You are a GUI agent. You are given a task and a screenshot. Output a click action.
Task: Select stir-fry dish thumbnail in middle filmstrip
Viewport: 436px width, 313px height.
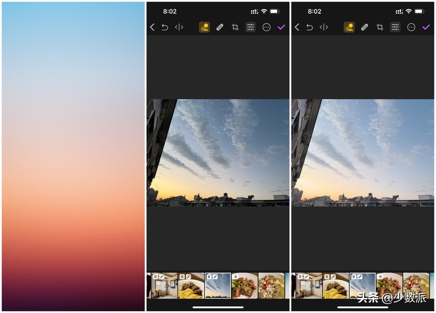click(244, 286)
